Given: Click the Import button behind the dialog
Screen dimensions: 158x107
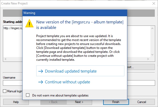Looking at the screenshot, I should 141,67.
